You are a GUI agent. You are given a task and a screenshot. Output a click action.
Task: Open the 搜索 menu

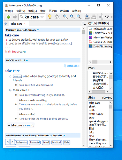[43, 11]
